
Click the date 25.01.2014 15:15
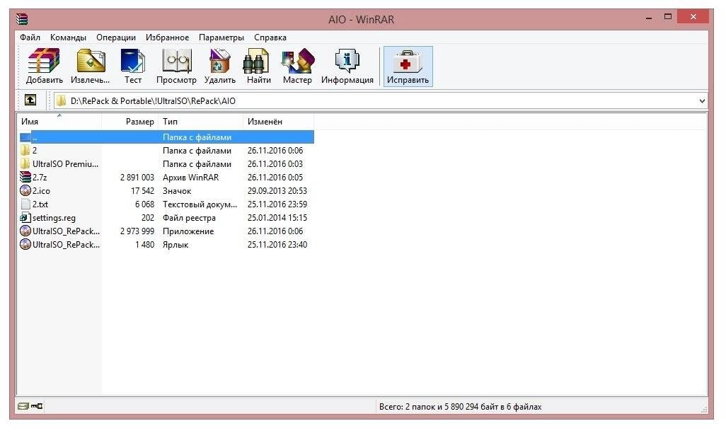tap(277, 218)
